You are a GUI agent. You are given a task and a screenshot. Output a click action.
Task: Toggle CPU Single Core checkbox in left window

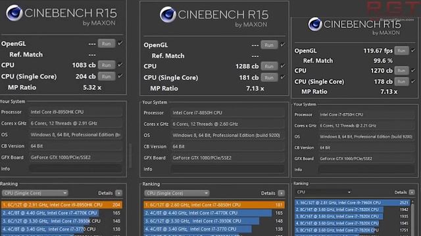click(120, 76)
